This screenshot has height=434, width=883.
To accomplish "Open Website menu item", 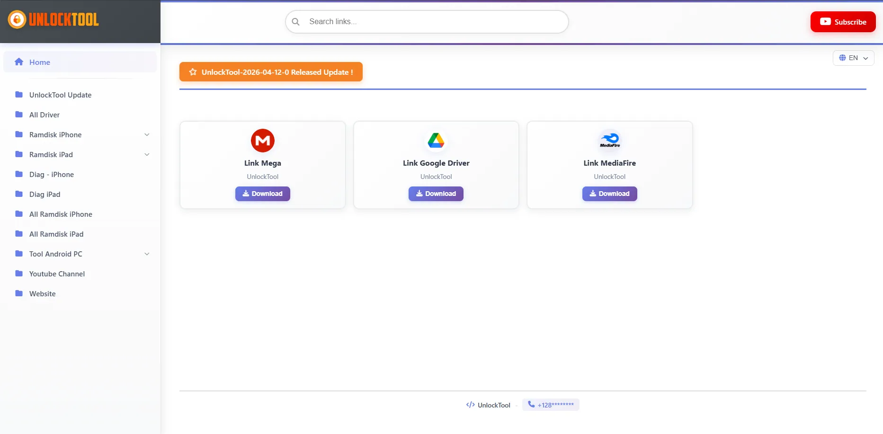I will pyautogui.click(x=80, y=293).
